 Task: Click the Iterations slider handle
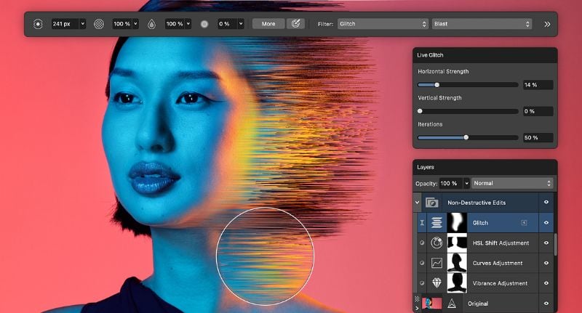coord(466,137)
